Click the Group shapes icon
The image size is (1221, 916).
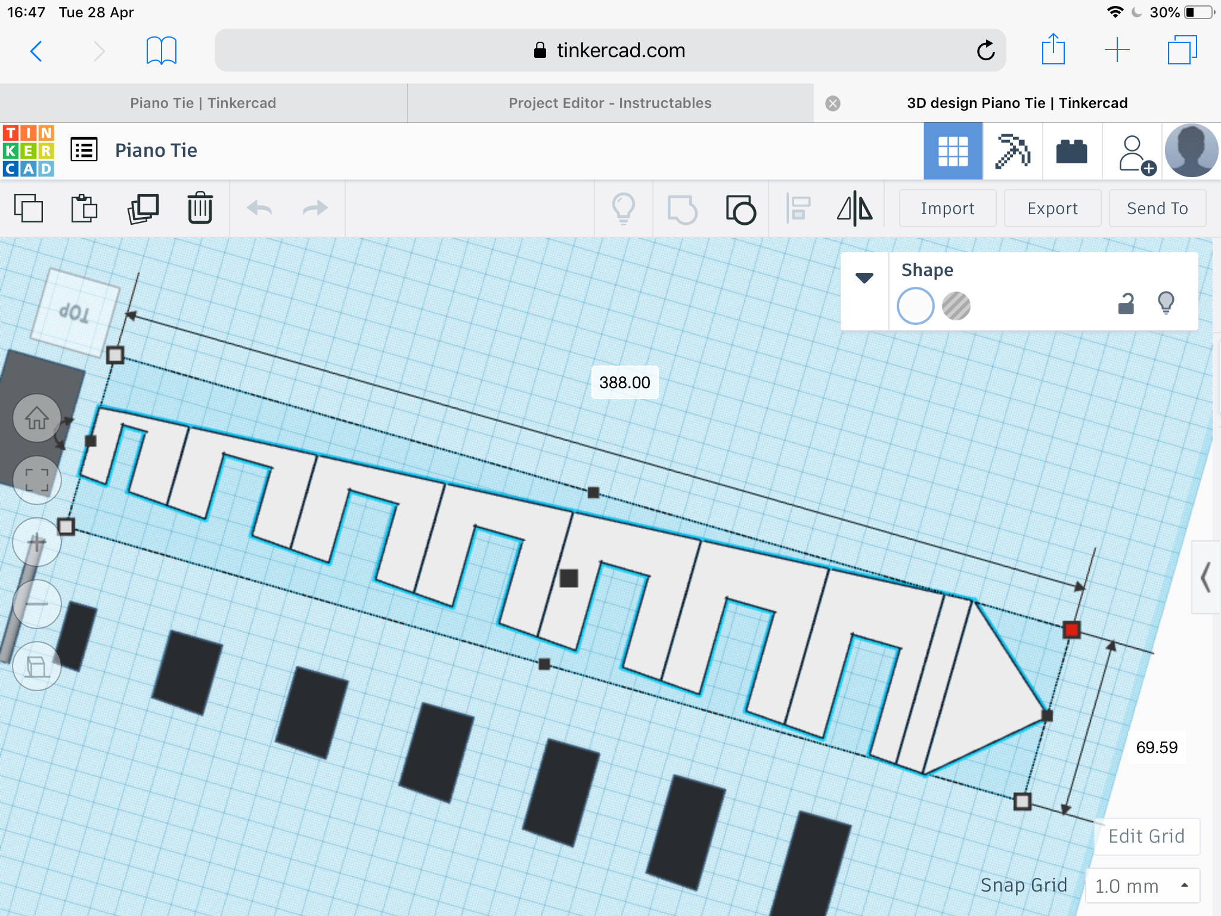tap(682, 209)
